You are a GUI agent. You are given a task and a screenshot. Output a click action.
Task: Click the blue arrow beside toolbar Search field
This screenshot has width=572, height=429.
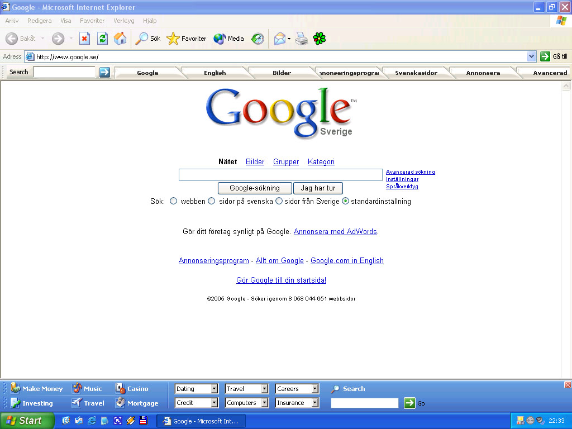coord(104,72)
